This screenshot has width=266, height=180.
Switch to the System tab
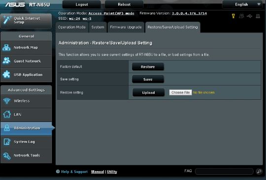pyautogui.click(x=98, y=27)
